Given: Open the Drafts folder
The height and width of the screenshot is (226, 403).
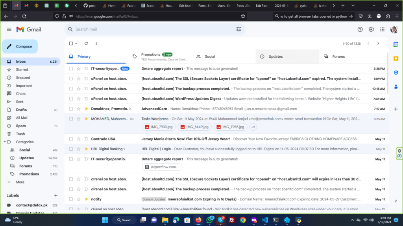Looking at the screenshot, I should point(21,110).
